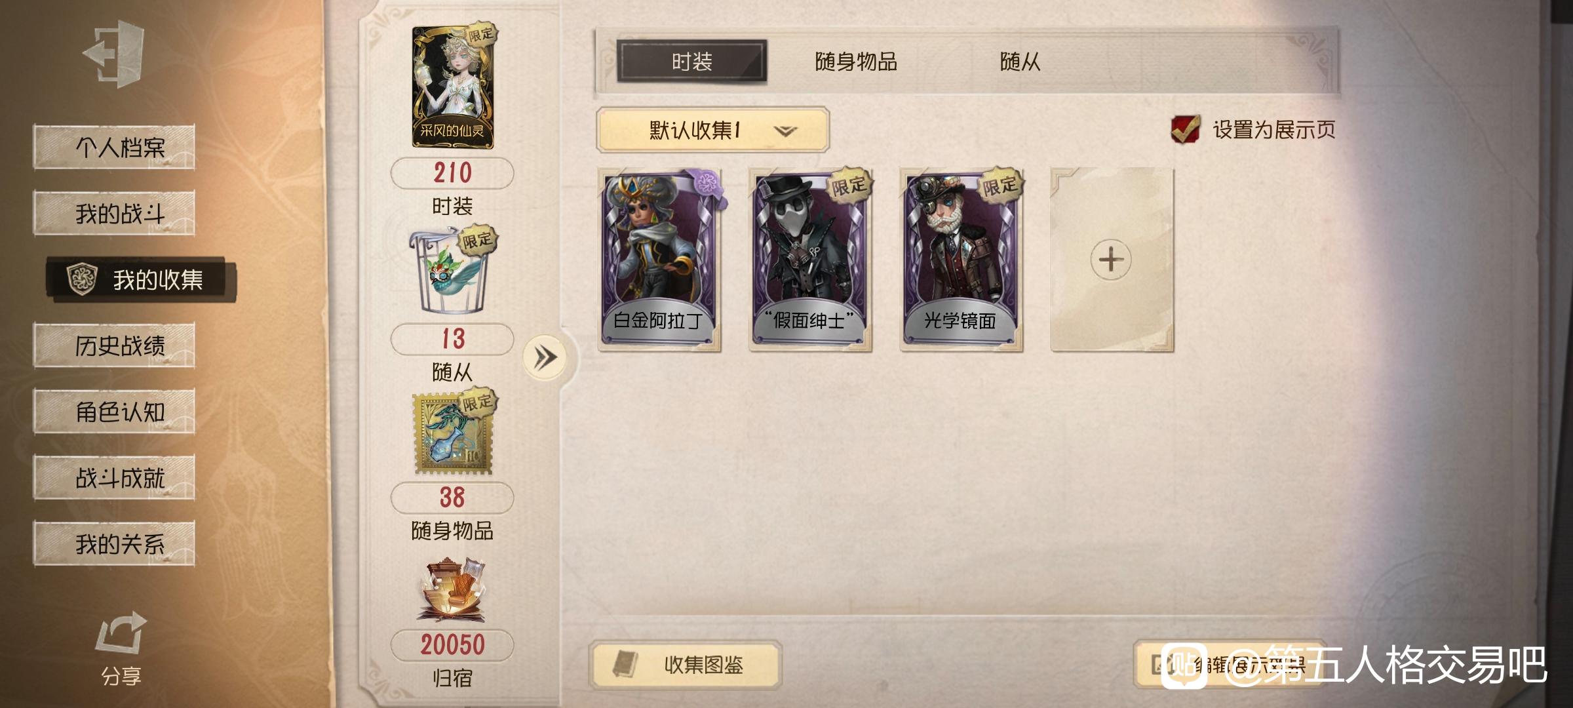Switch to the 随从 tab
Viewport: 1573px width, 708px height.
pyautogui.click(x=1020, y=62)
